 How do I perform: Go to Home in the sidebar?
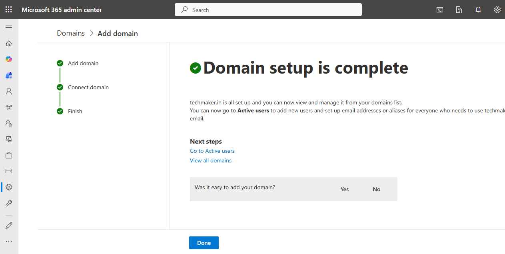pos(9,43)
